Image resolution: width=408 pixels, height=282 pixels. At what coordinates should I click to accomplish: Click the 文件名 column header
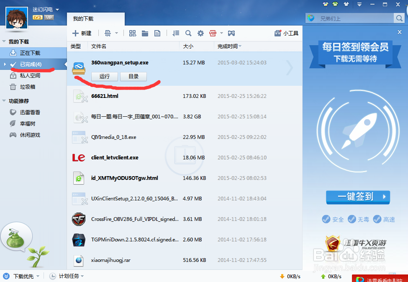click(x=99, y=46)
